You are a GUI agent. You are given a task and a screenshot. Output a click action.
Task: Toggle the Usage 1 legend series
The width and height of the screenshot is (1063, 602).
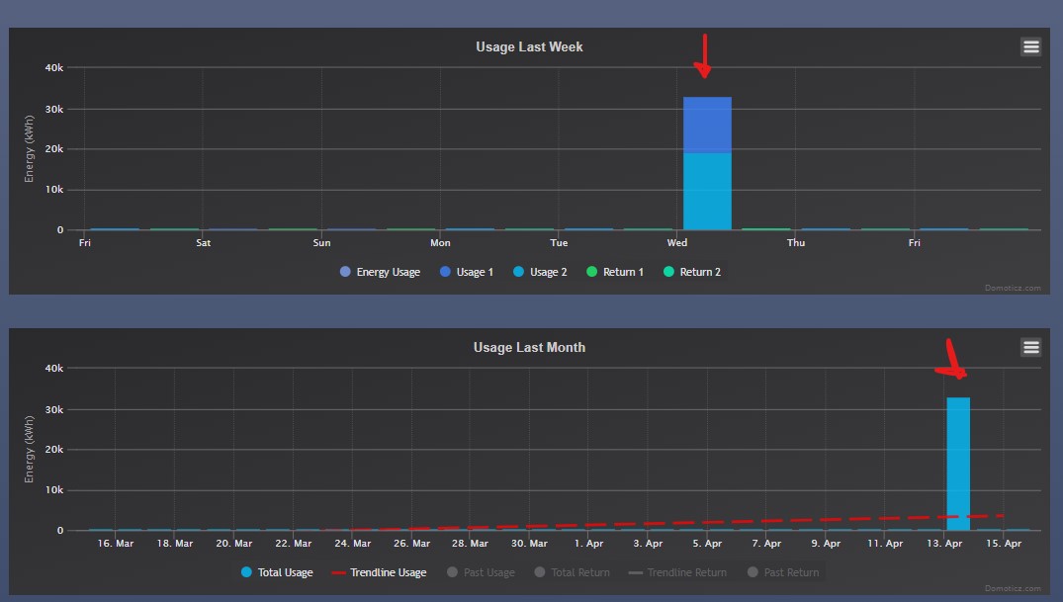click(x=467, y=272)
